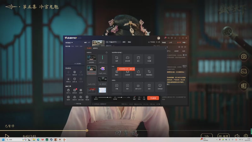This screenshot has width=252, height=142.
Task: Open the hamburger menu in title bar
Action: [175, 38]
